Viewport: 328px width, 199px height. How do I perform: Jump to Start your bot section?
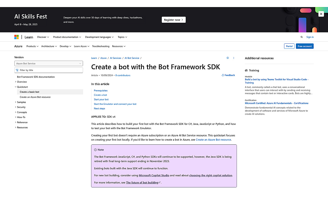[101, 99]
